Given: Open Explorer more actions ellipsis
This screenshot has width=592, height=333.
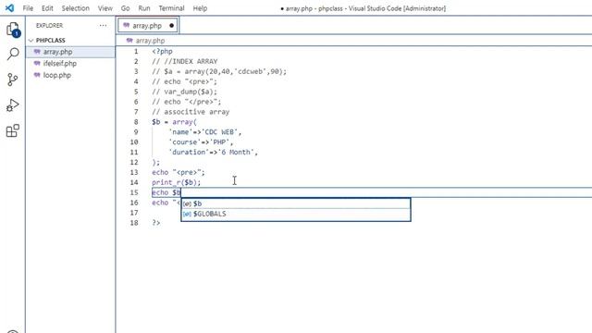Looking at the screenshot, I should click(x=103, y=25).
